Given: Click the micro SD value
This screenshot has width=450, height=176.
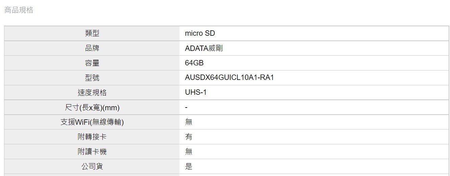Looking at the screenshot, I should click(x=200, y=33).
